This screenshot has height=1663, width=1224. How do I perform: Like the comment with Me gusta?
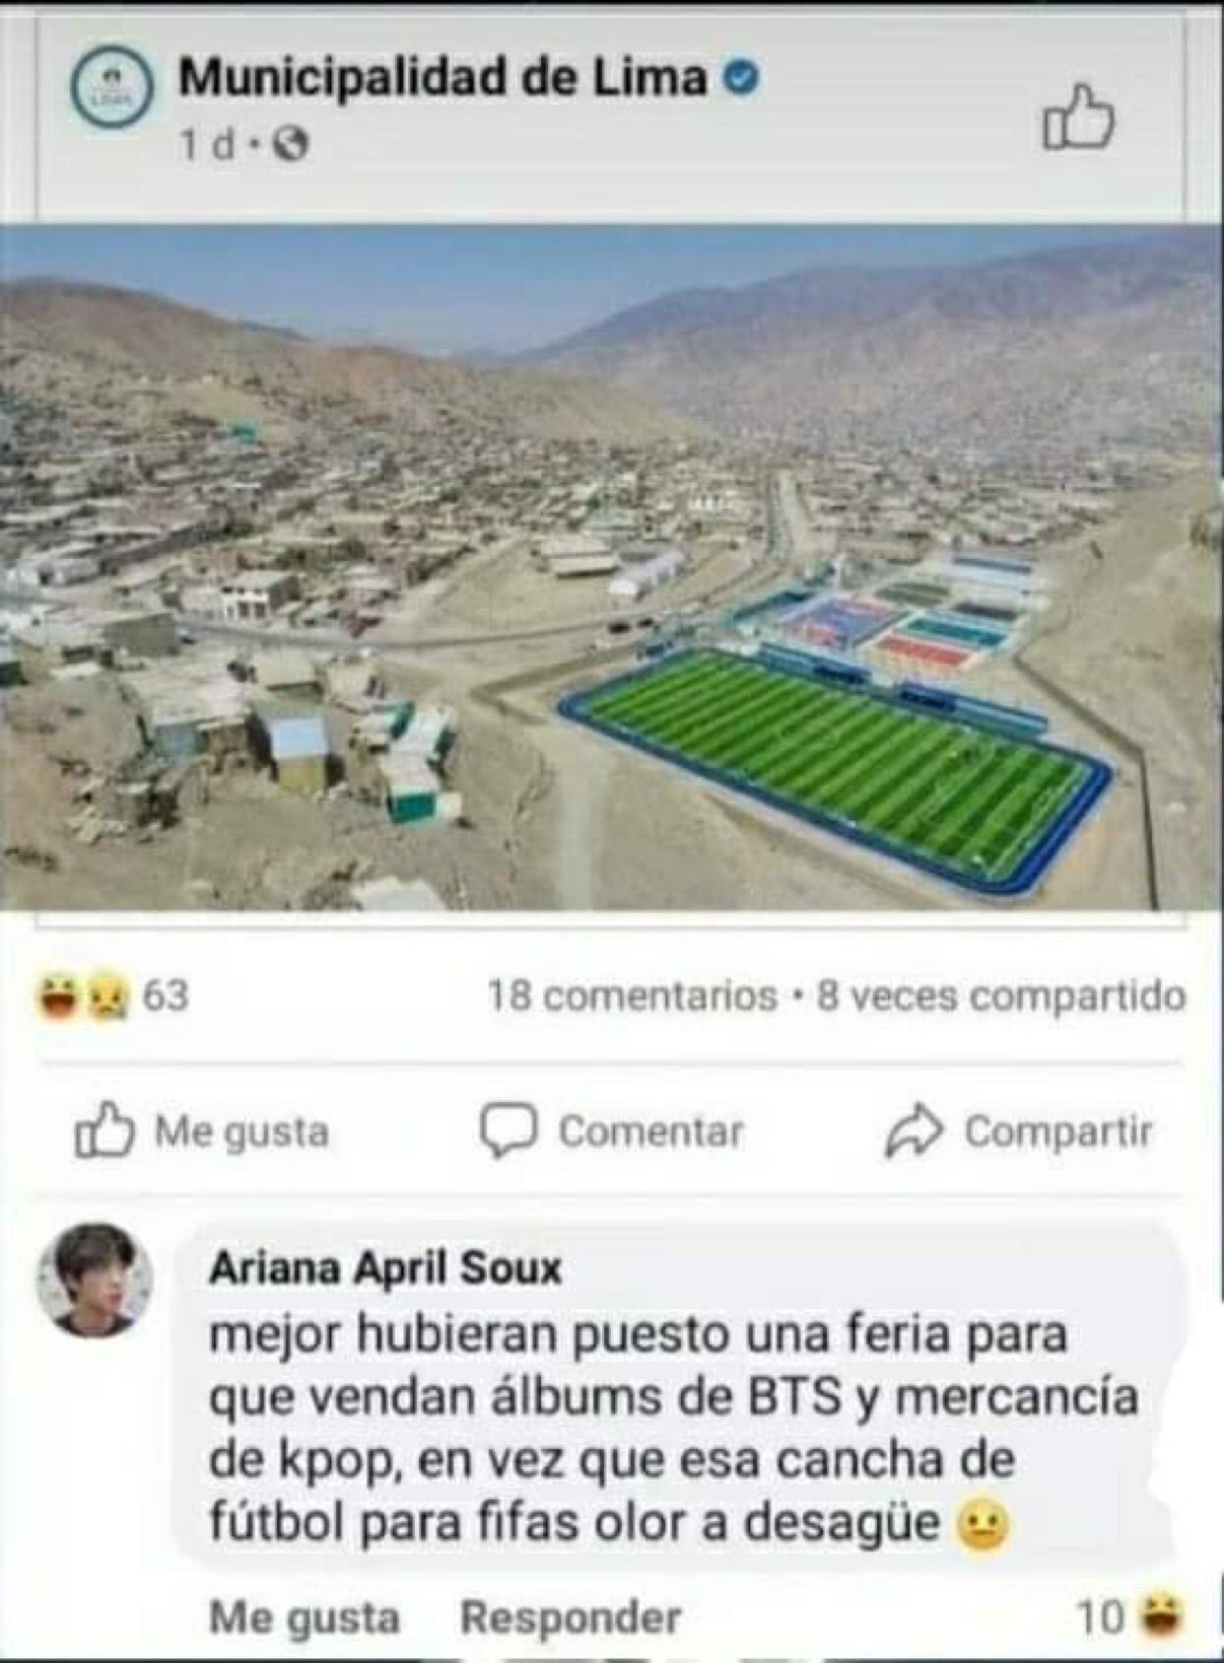305,1618
